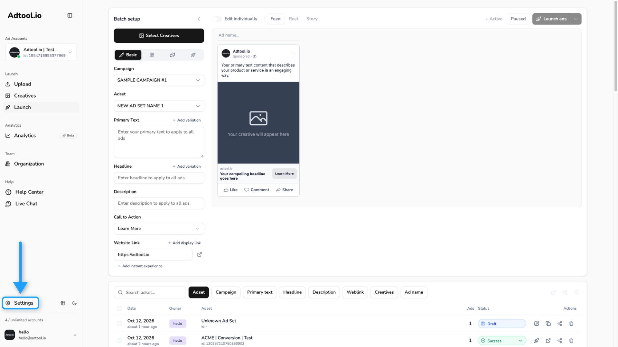Screen dimensions: 618x347
Task: Open the sparkle AI tab in Batch setup
Action: [193, 55]
